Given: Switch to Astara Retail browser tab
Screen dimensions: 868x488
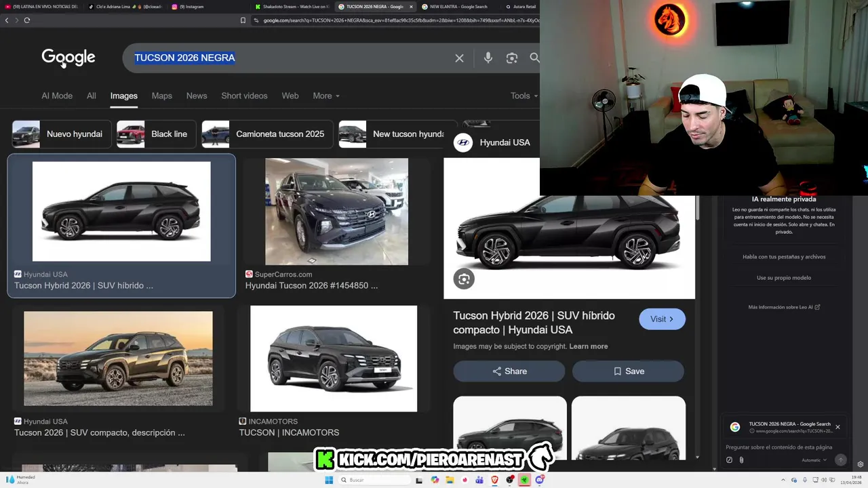Looking at the screenshot, I should [x=521, y=7].
